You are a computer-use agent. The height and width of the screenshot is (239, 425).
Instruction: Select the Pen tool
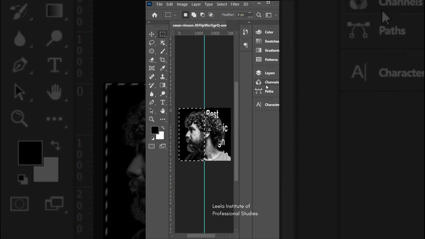coord(152,102)
